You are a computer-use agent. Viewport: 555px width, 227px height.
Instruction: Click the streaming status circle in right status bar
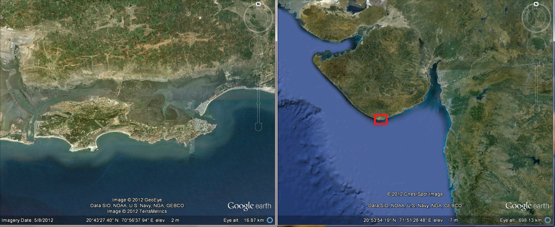(x=548, y=220)
